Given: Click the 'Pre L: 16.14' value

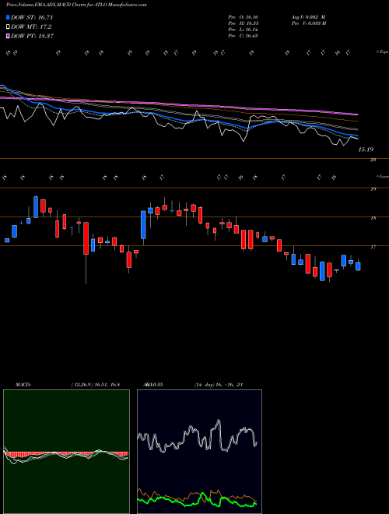Looking at the screenshot, I should [243, 30].
